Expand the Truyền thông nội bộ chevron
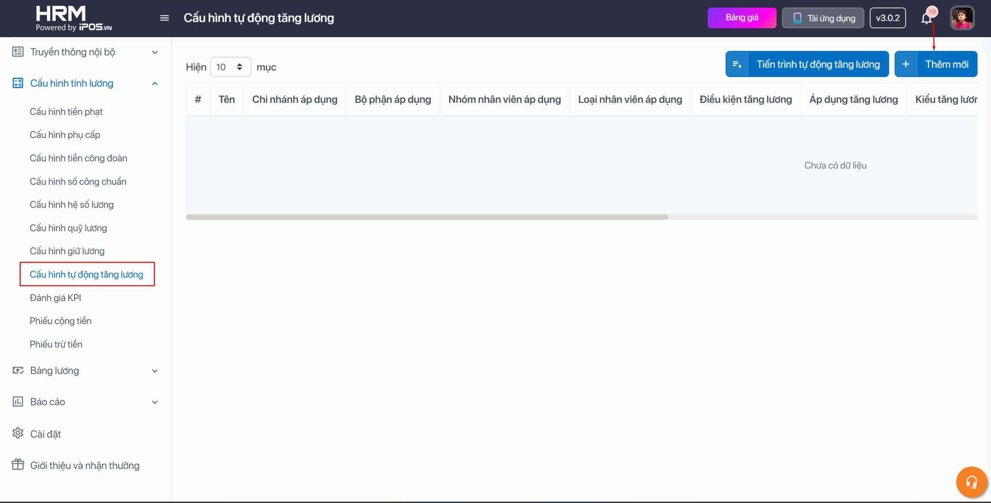The height and width of the screenshot is (503, 991). tap(155, 52)
